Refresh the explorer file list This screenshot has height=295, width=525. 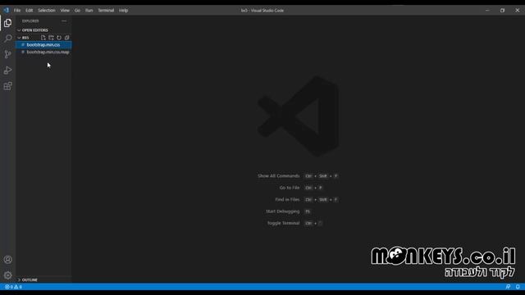pyautogui.click(x=59, y=38)
